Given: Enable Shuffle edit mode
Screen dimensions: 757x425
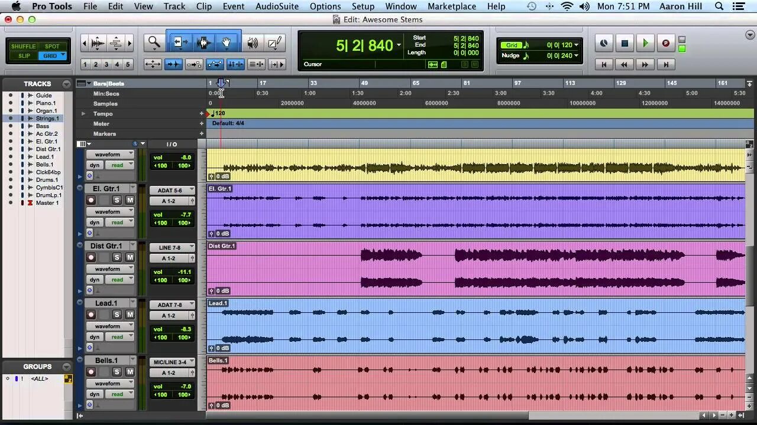Looking at the screenshot, I should [x=24, y=46].
